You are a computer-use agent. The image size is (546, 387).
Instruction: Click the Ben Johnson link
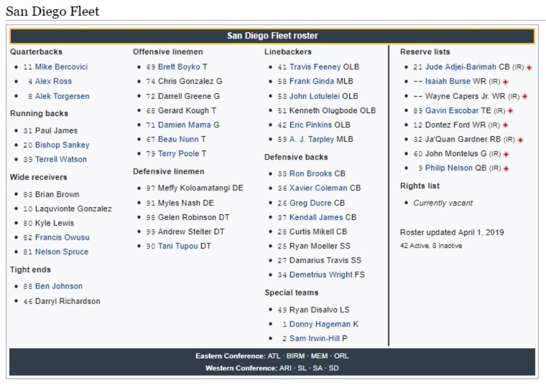click(x=59, y=286)
